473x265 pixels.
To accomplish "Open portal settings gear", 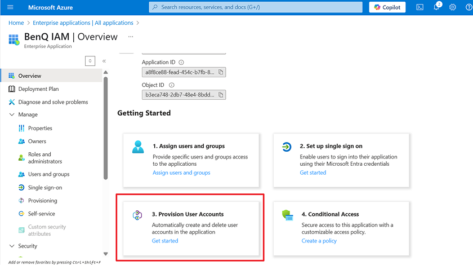I will (x=453, y=7).
